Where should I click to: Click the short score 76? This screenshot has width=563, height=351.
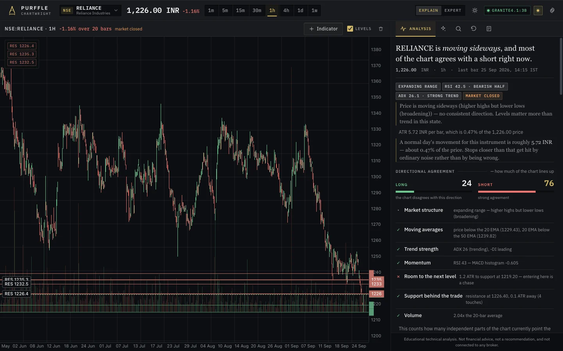(x=549, y=183)
